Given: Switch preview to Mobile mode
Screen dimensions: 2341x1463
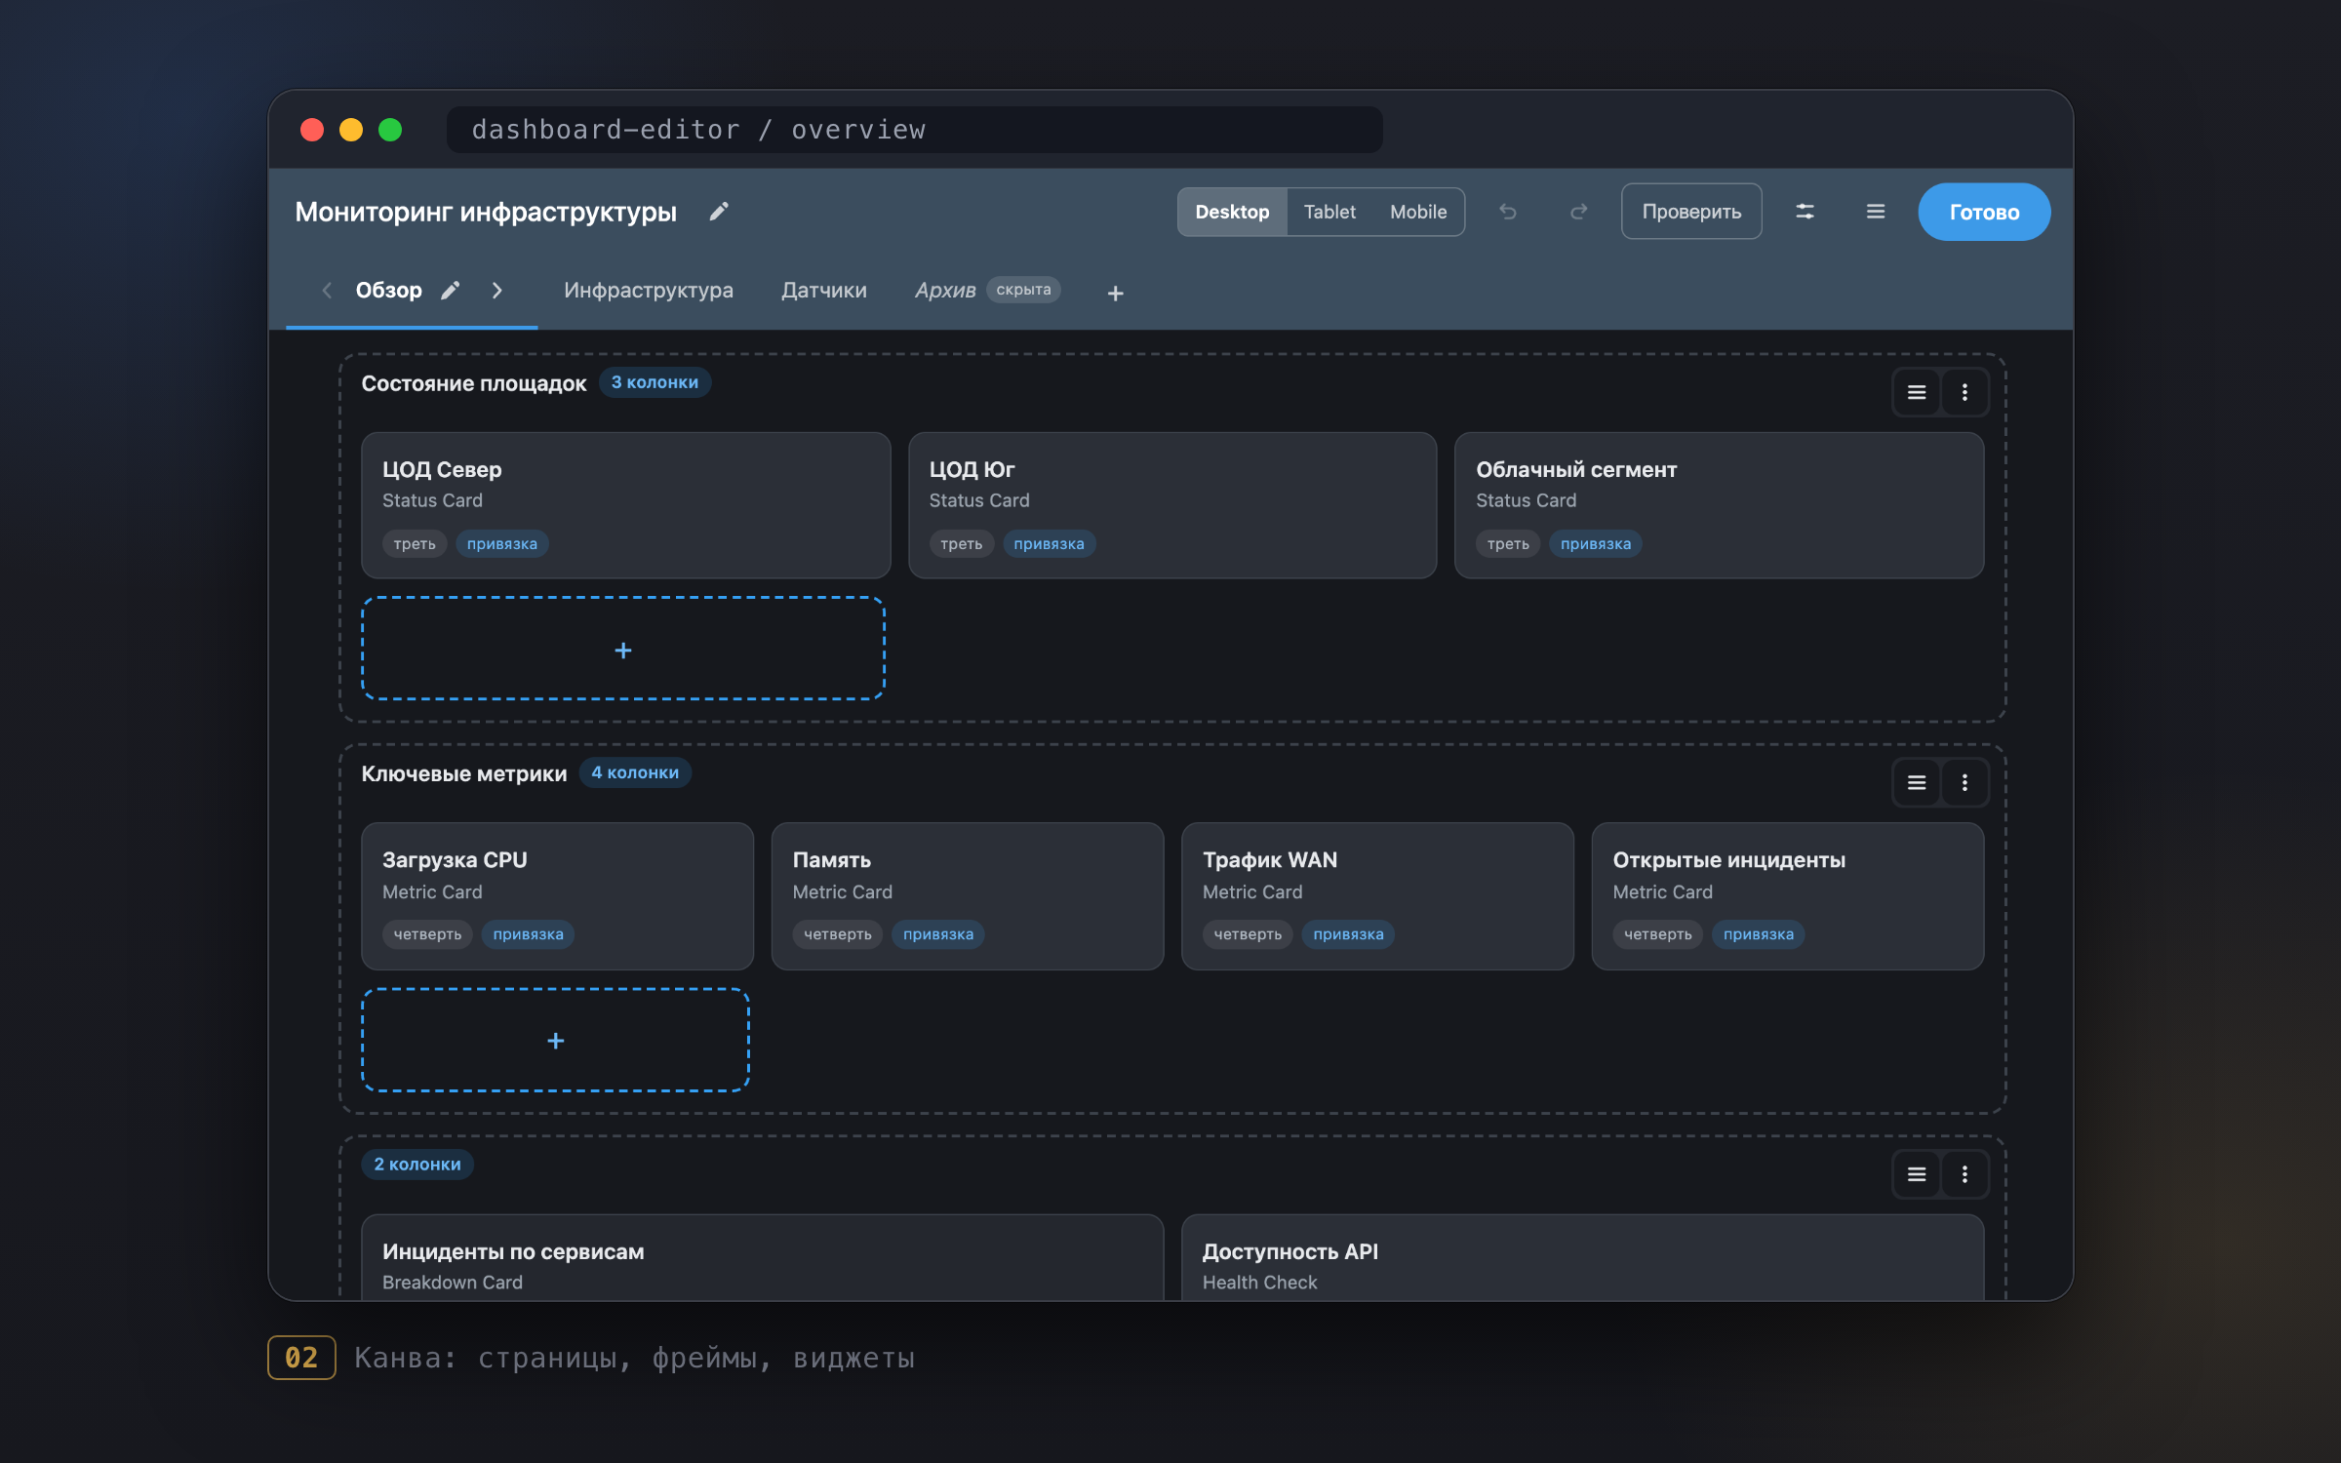Looking at the screenshot, I should 1418,212.
